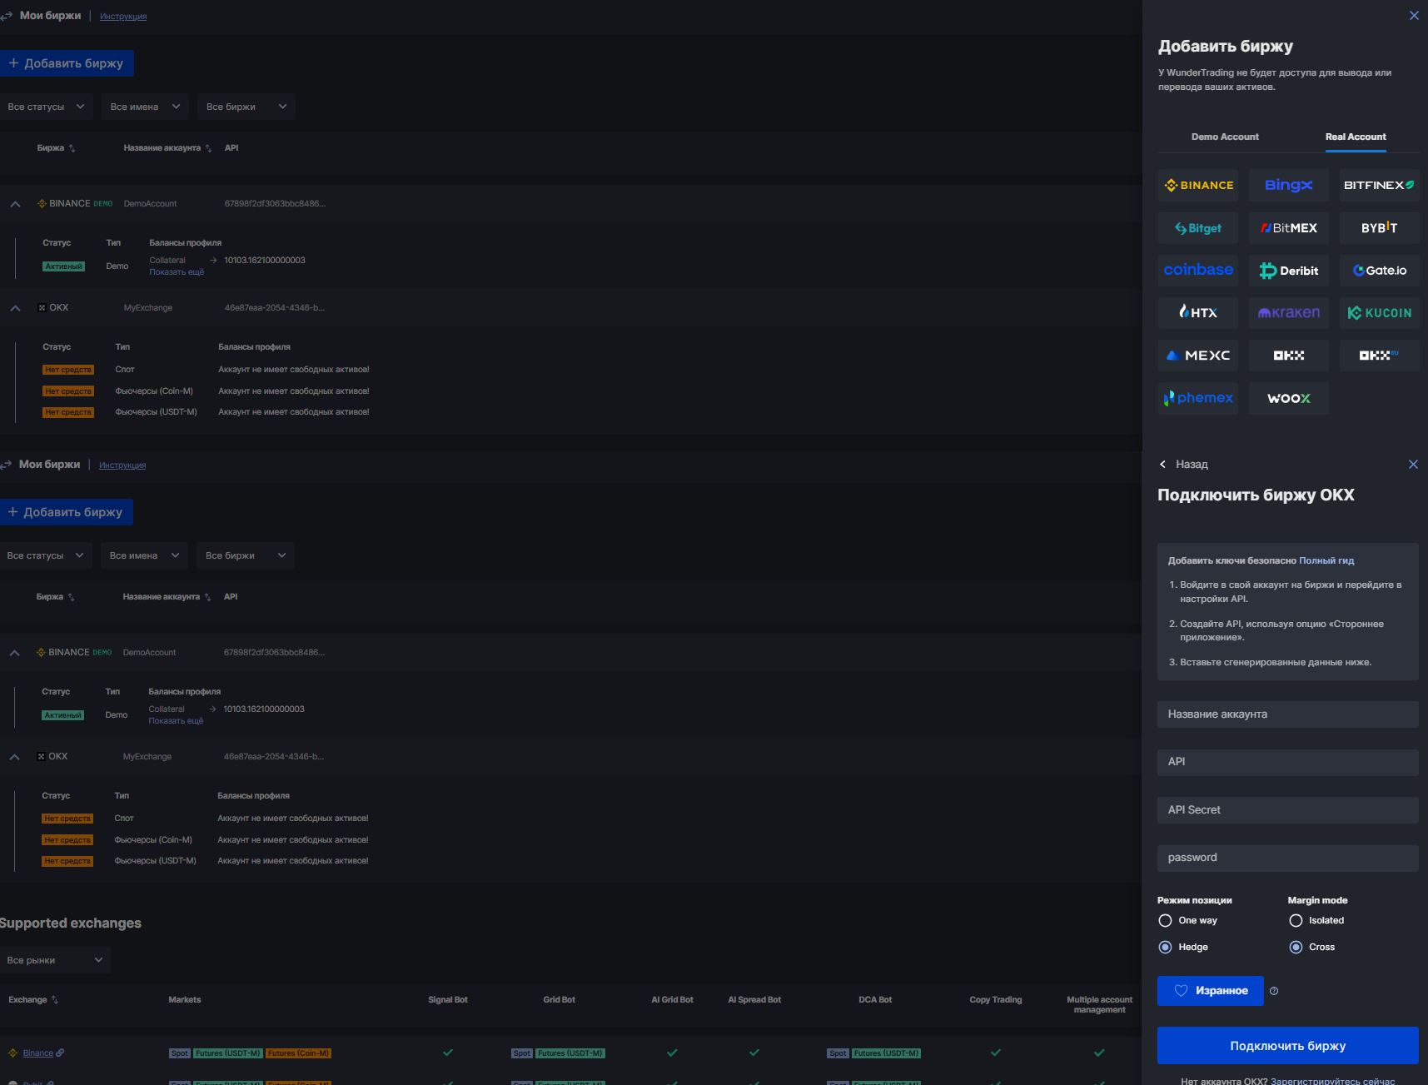Click the AI Grid Bot column header

[x=672, y=1000]
